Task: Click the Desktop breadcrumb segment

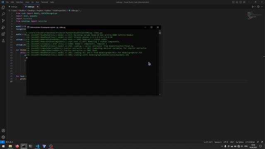Action: 31,10
